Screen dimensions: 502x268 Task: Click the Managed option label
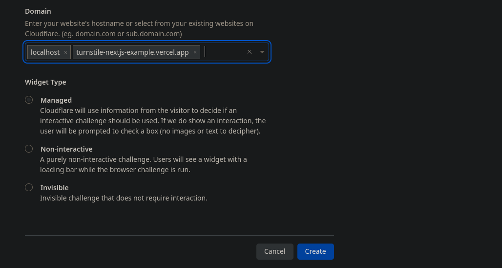coord(56,100)
